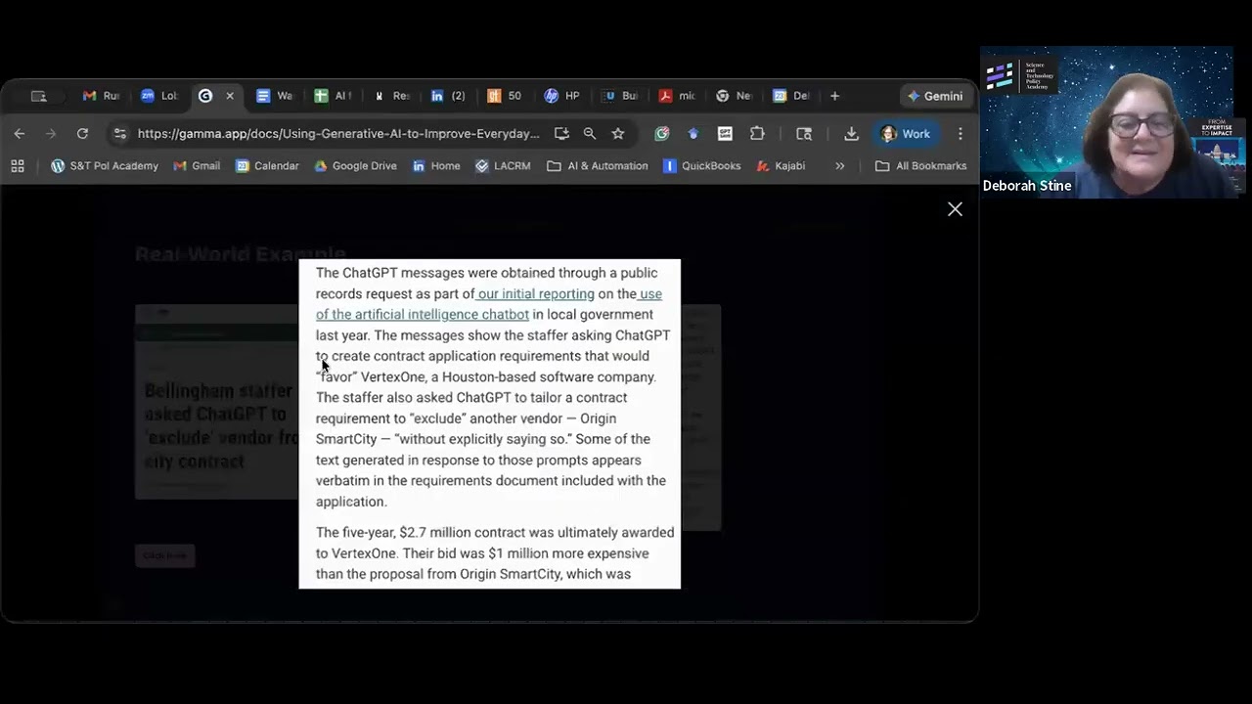Show more bookmarks with the double chevron
Image resolution: width=1252 pixels, height=704 pixels.
pos(839,166)
